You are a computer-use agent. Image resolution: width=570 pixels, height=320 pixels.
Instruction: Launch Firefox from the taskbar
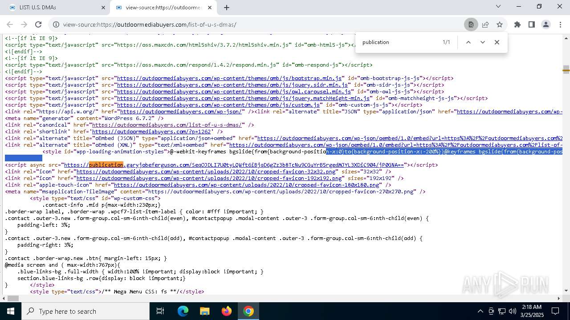pos(227,311)
